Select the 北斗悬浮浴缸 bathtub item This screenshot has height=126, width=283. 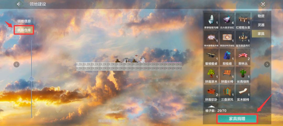[227, 21]
